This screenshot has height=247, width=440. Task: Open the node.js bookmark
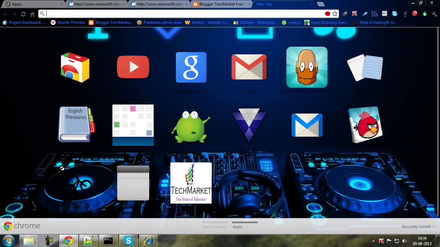point(291,23)
